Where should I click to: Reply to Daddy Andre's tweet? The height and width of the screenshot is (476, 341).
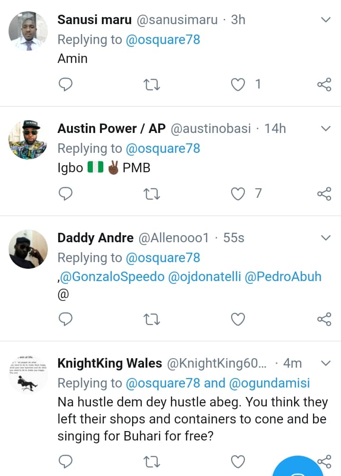click(x=65, y=319)
